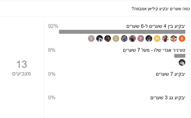Open avatar of player in red-white striped shirt

(174, 39)
